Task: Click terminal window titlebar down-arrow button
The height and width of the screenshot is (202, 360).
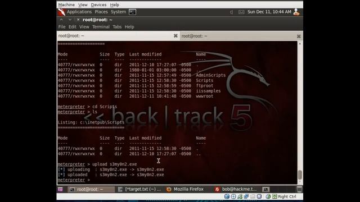Action: 70,20
